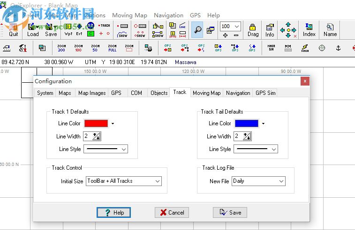
Task: Click the print map printer icon
Action: point(148,48)
